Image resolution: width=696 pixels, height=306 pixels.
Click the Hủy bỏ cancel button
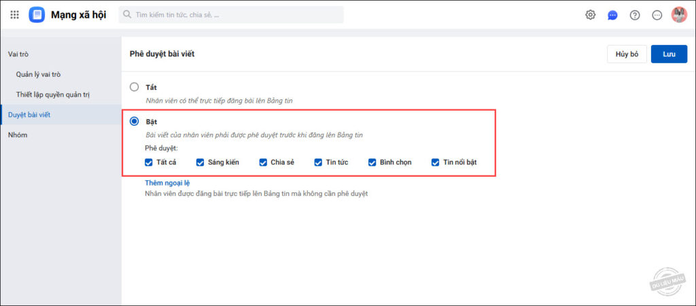(627, 54)
